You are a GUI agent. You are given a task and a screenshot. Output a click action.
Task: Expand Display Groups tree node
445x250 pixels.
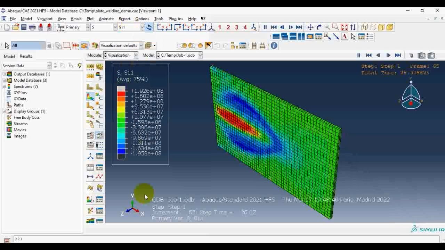(x=4, y=111)
